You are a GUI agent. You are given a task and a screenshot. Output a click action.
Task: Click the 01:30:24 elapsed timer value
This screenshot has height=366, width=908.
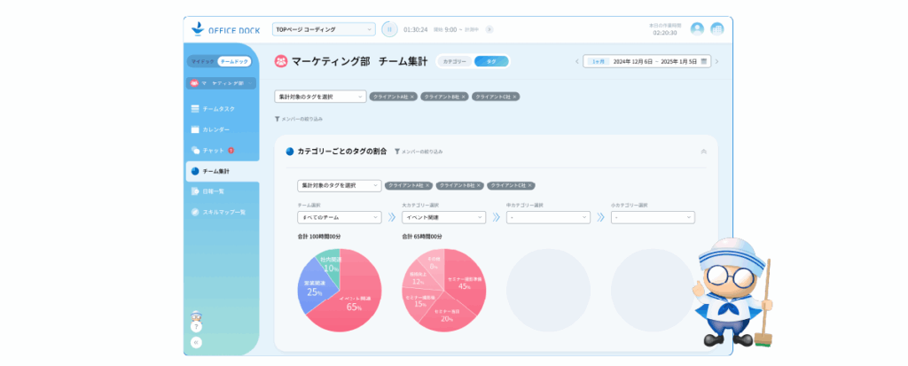[415, 29]
